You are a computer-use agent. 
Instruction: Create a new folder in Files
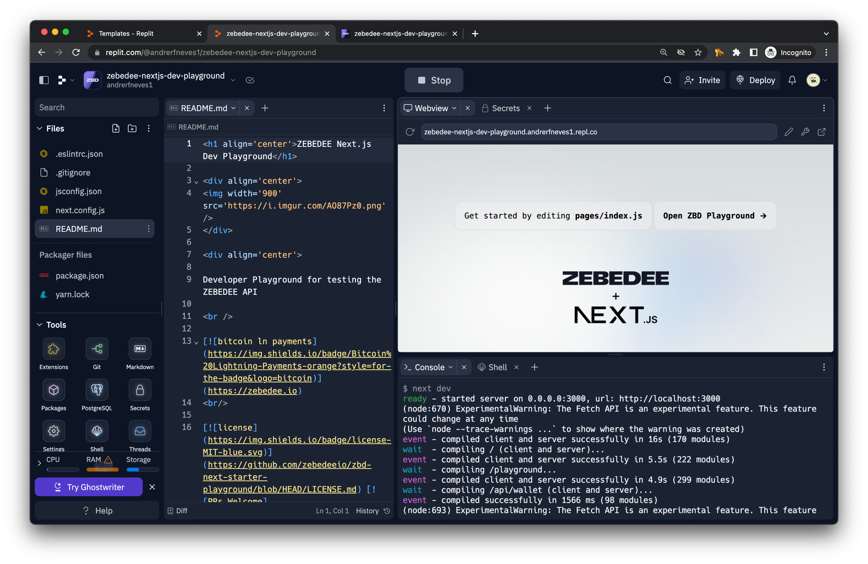(x=132, y=128)
